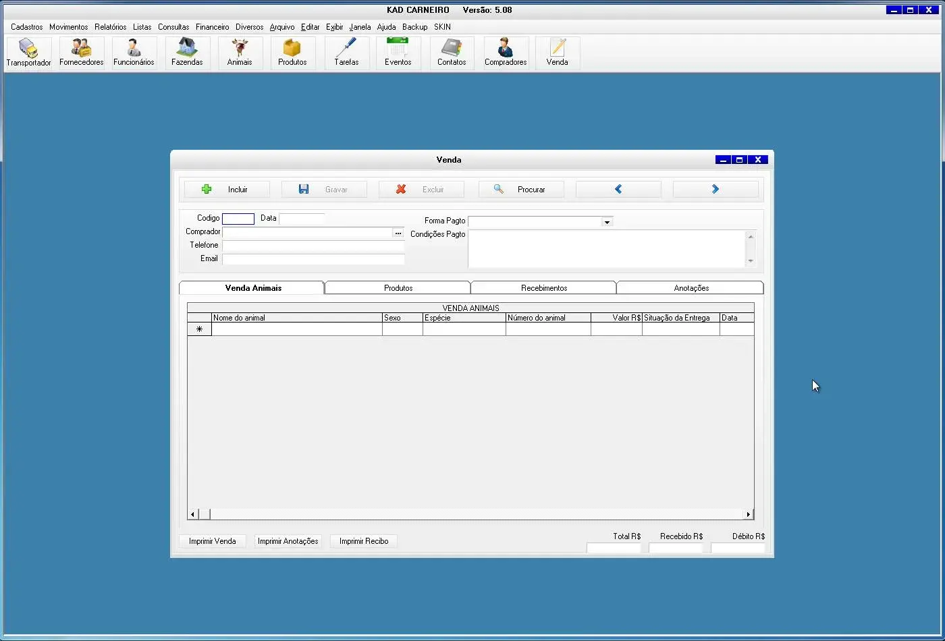
Task: Open the Financeiro menu
Action: pyautogui.click(x=212, y=27)
